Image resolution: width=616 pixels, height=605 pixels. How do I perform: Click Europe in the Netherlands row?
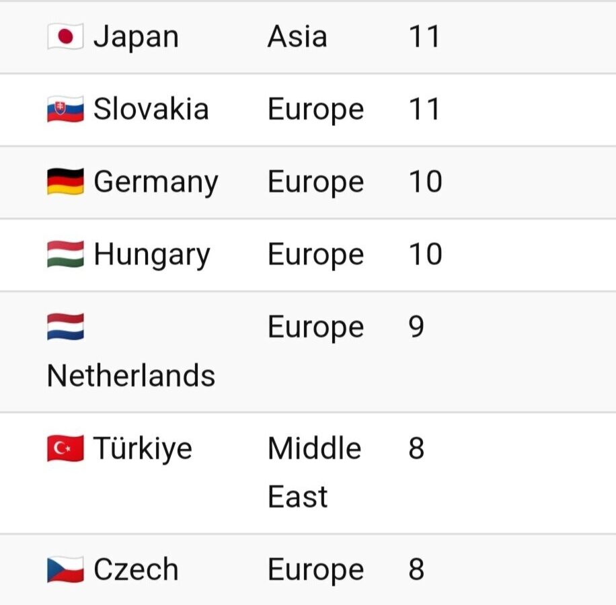click(x=315, y=328)
